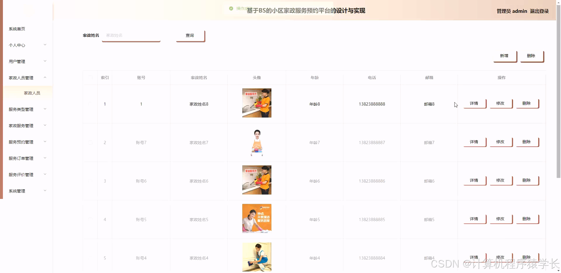Screen dimensions: 561x273
Task: Click 退出登录 to log out
Action: tap(539, 11)
